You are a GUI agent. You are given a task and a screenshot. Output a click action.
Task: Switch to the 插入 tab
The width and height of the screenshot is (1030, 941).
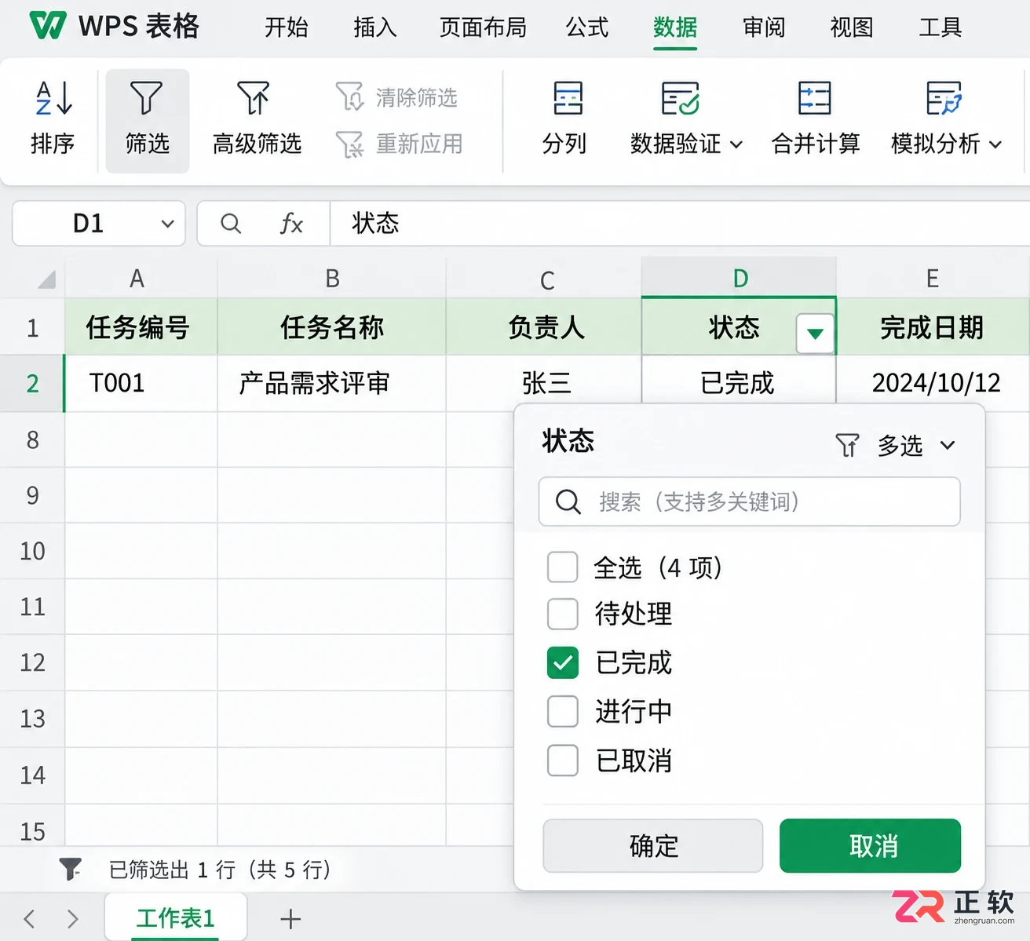pos(375,27)
